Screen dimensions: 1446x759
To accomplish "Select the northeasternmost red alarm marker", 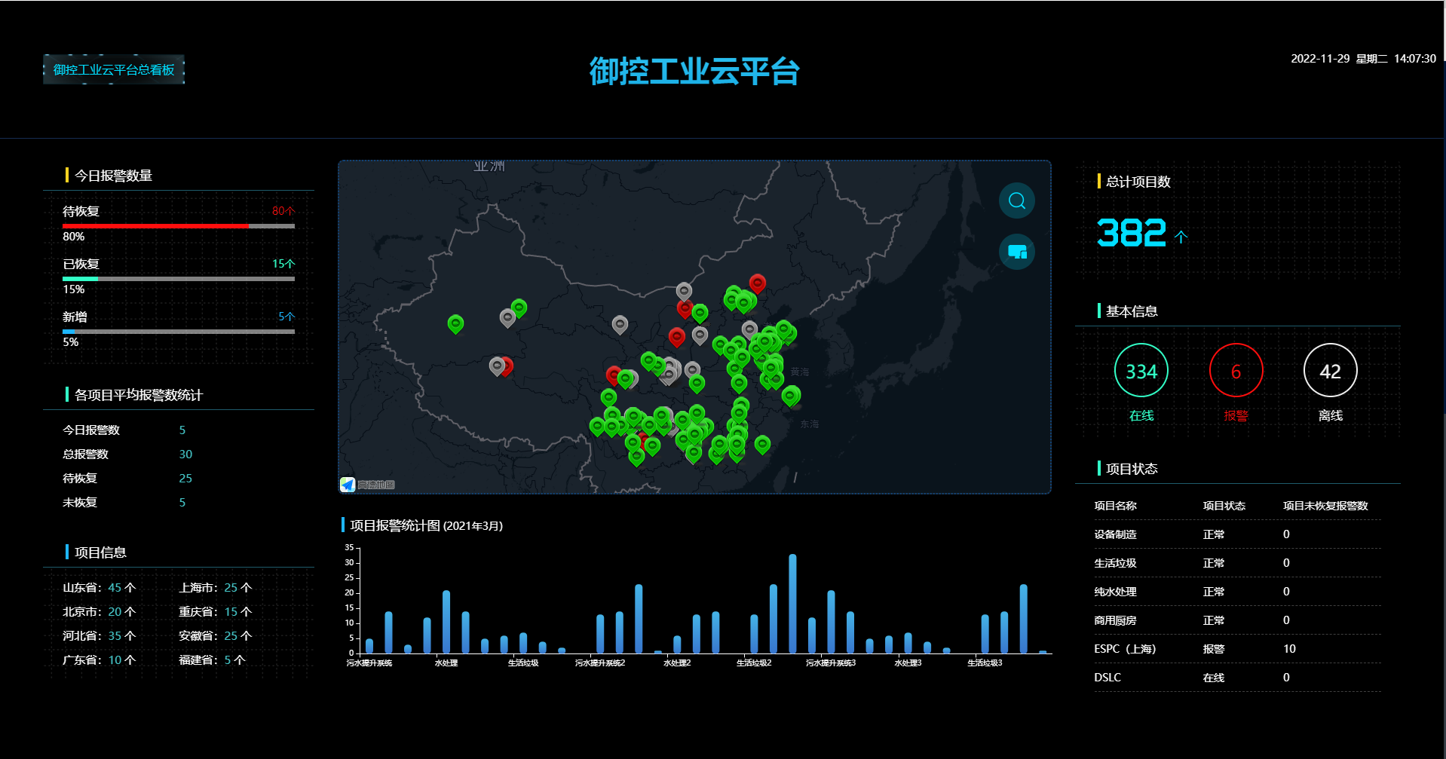I will (757, 283).
